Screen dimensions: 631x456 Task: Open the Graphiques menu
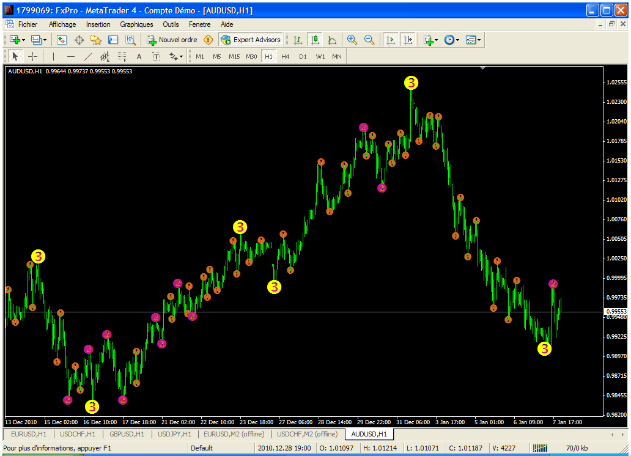click(x=136, y=24)
